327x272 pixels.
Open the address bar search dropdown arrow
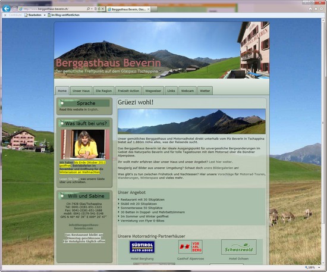click(92, 9)
